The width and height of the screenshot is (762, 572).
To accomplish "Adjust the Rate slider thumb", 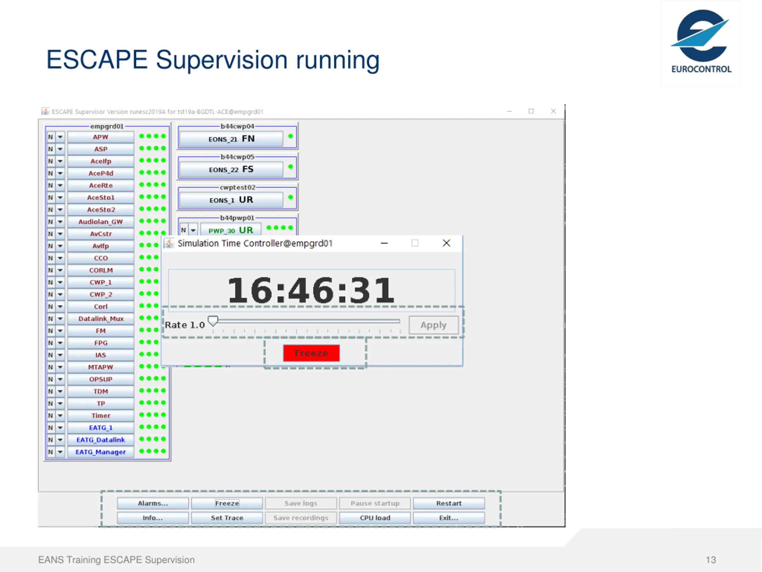I will click(x=213, y=321).
